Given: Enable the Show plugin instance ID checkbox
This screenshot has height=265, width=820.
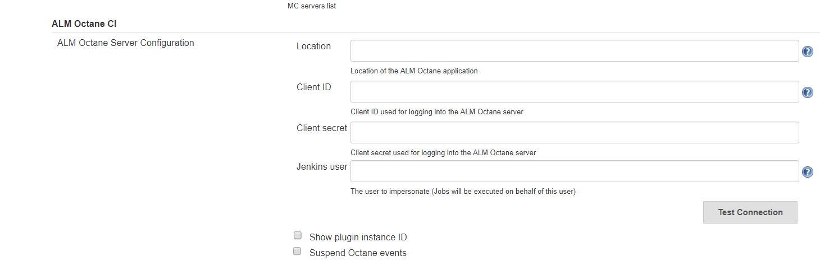Looking at the screenshot, I should pos(298,236).
